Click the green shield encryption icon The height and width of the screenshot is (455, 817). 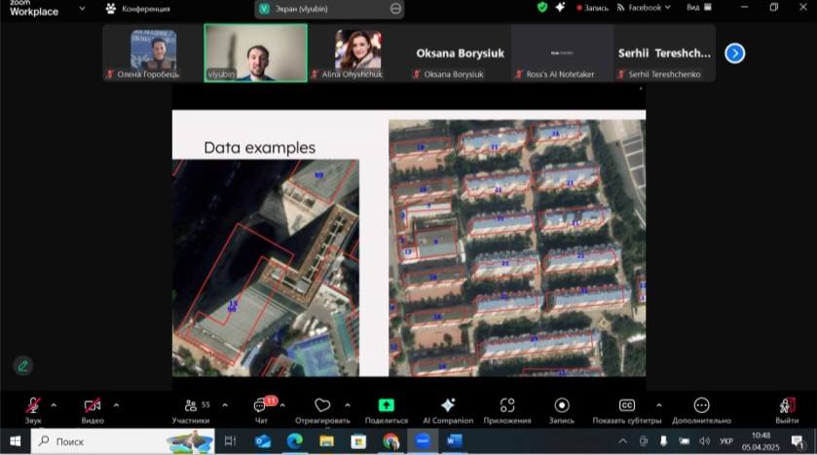pyautogui.click(x=542, y=7)
